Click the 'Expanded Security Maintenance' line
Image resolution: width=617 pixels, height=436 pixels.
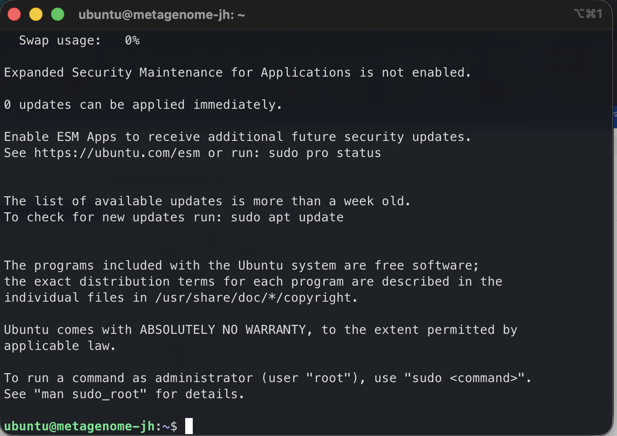click(x=238, y=73)
